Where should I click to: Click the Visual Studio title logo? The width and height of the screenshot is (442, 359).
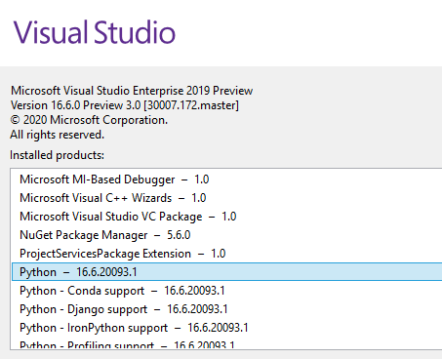tap(95, 32)
